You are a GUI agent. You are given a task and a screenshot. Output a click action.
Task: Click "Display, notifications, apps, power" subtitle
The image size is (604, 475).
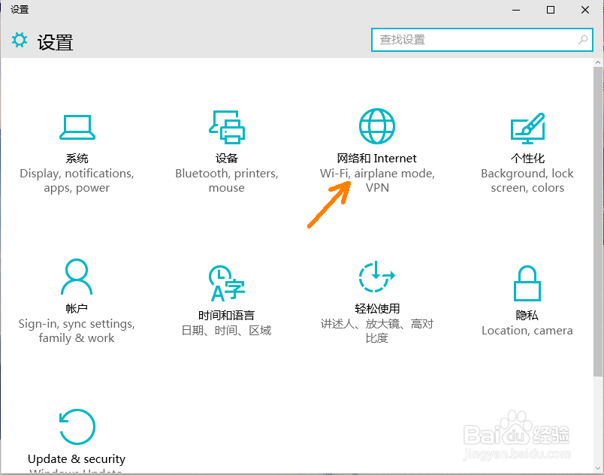(76, 180)
